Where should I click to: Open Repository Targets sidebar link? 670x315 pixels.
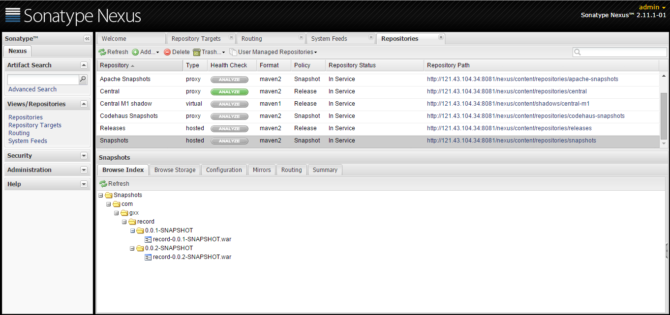tap(35, 125)
